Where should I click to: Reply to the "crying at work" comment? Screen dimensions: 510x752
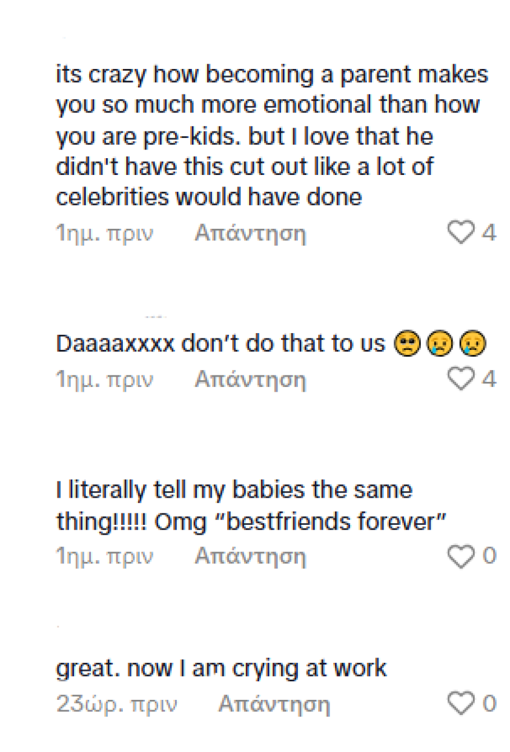point(274,704)
